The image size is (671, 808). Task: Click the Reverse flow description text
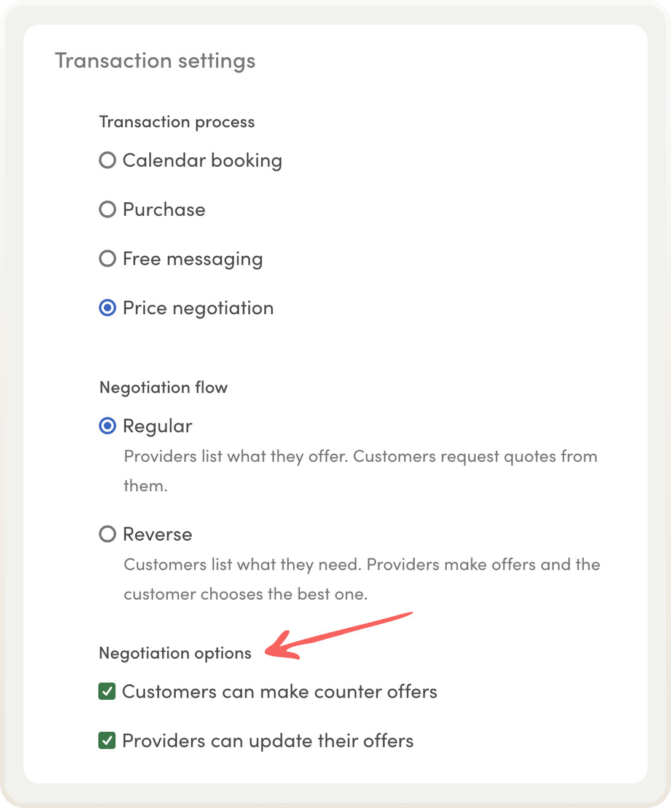(x=361, y=565)
